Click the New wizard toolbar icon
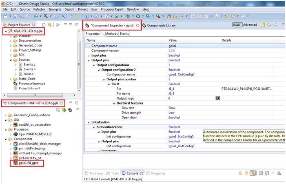 (x=5, y=16)
